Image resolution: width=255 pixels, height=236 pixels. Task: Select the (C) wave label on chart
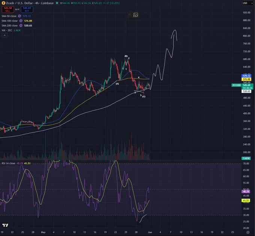point(144,96)
